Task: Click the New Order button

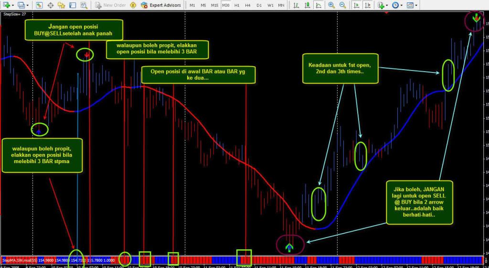Action: 110,5
